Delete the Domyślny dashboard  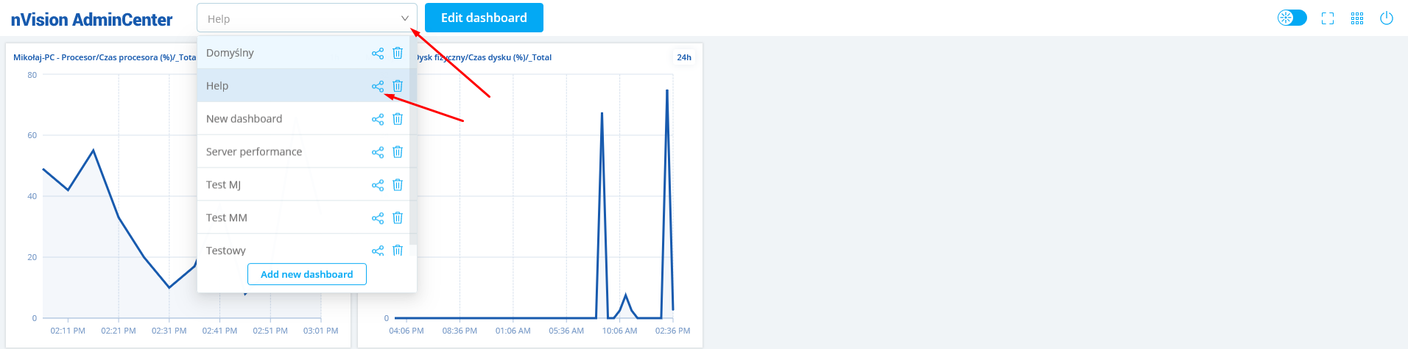pyautogui.click(x=398, y=53)
